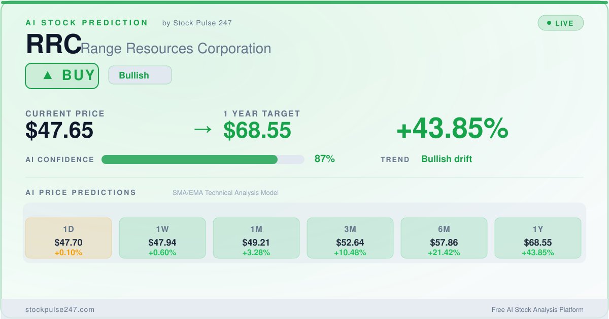This screenshot has width=609, height=319.
Task: Click the Bullish sentiment tag
Action: point(140,75)
